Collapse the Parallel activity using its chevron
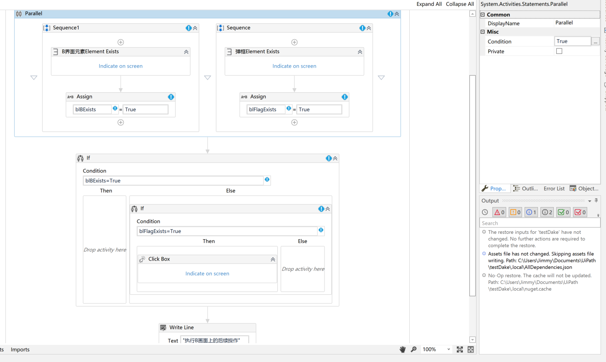Viewport: 606px width, 362px height. [x=396, y=13]
